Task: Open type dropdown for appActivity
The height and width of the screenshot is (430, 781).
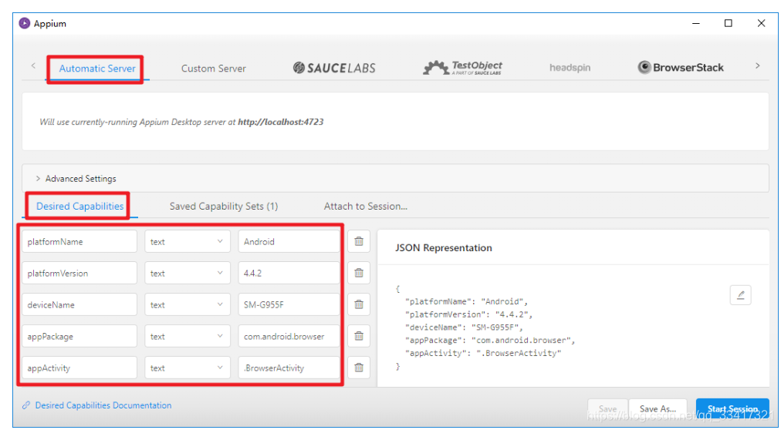Action: click(x=188, y=368)
